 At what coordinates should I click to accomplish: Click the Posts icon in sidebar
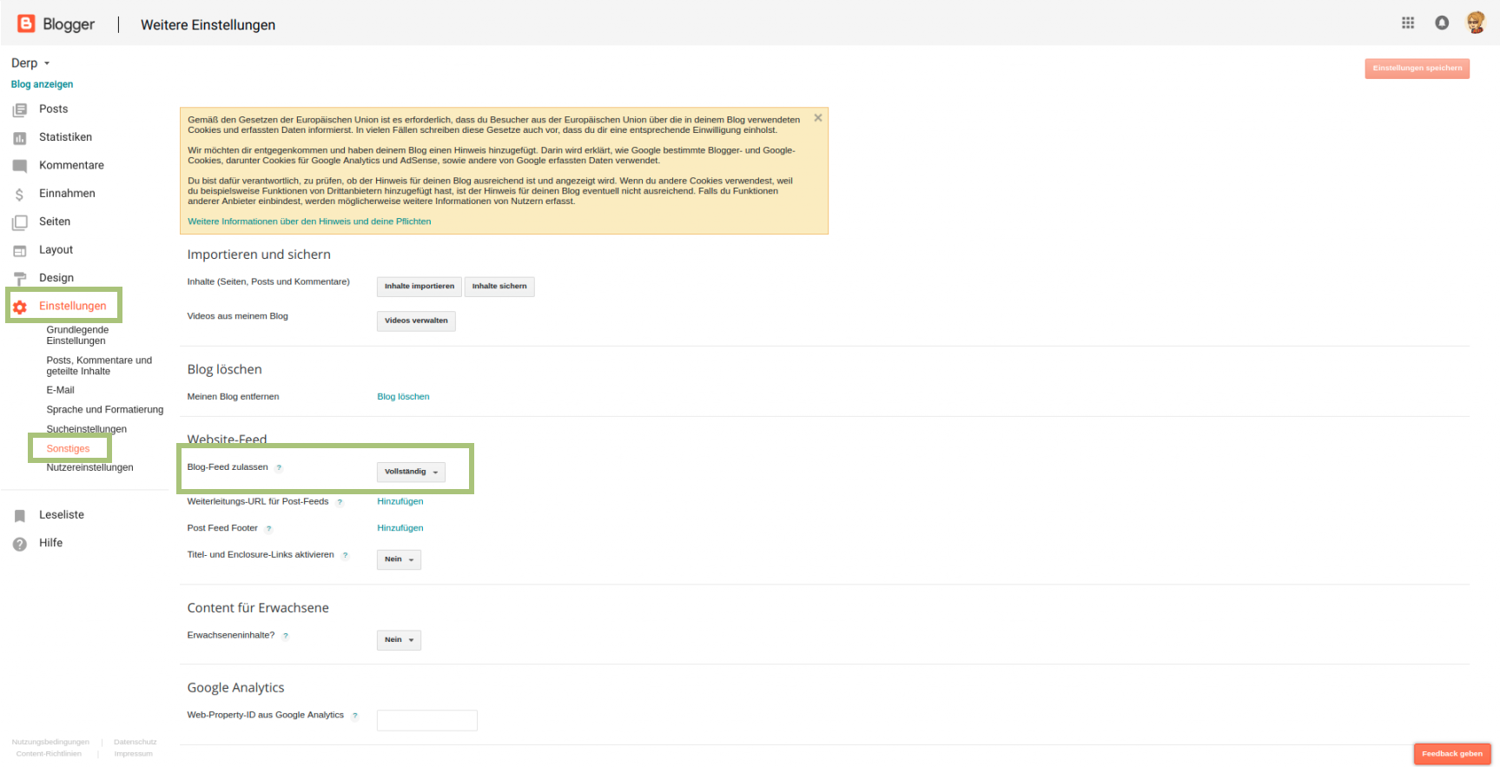click(20, 109)
